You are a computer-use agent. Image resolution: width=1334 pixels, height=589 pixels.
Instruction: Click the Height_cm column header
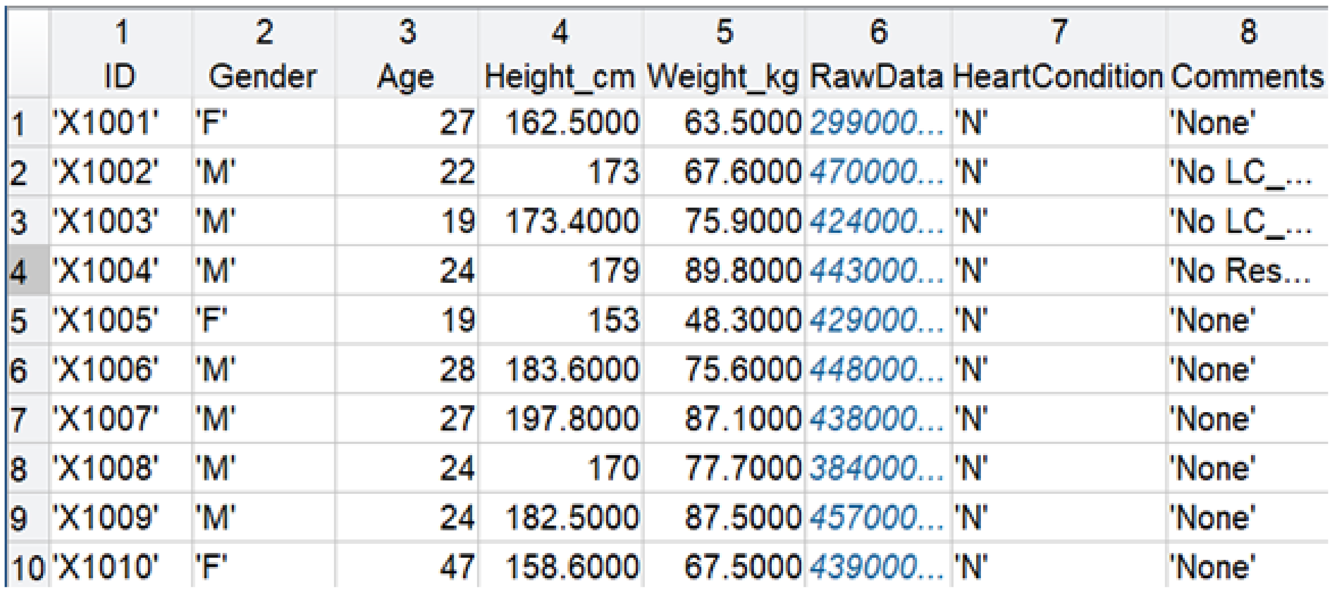(559, 77)
